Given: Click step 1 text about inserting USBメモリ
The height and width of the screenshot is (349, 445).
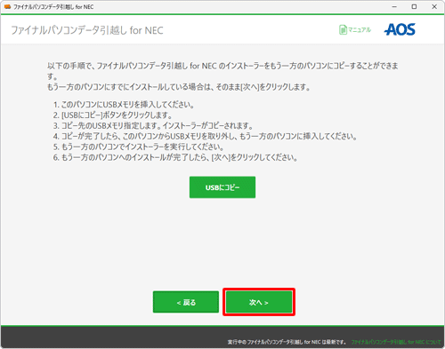Looking at the screenshot, I should (x=124, y=105).
